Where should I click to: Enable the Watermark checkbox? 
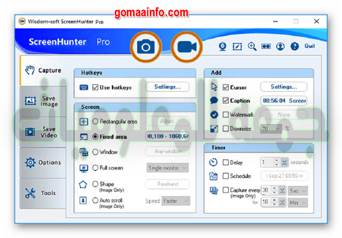226,115
